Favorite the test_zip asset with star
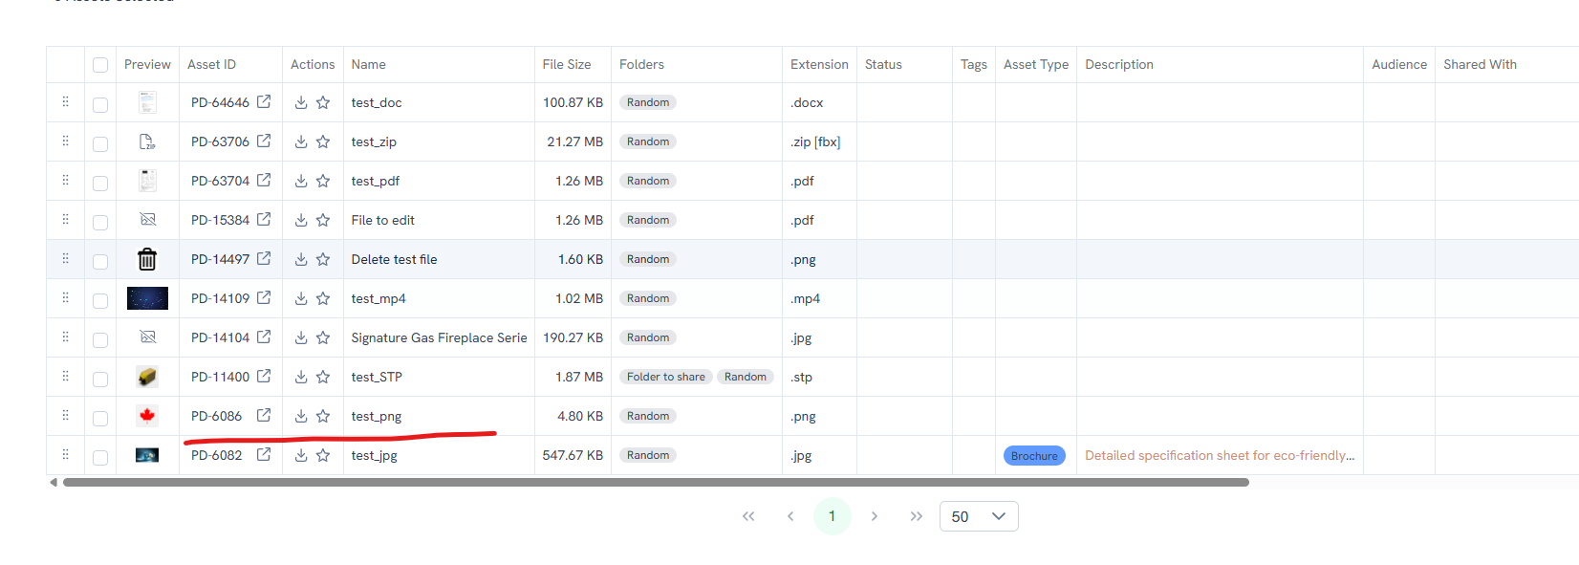The height and width of the screenshot is (565, 1579). [323, 141]
